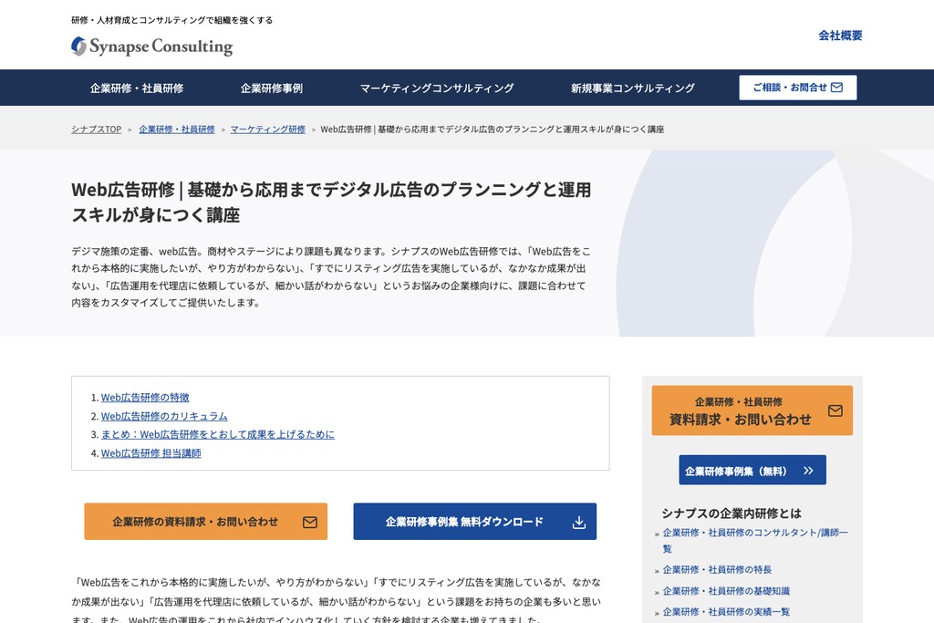Open 企業研修・社員研修の基礎知識 sidebar link

pos(726,591)
